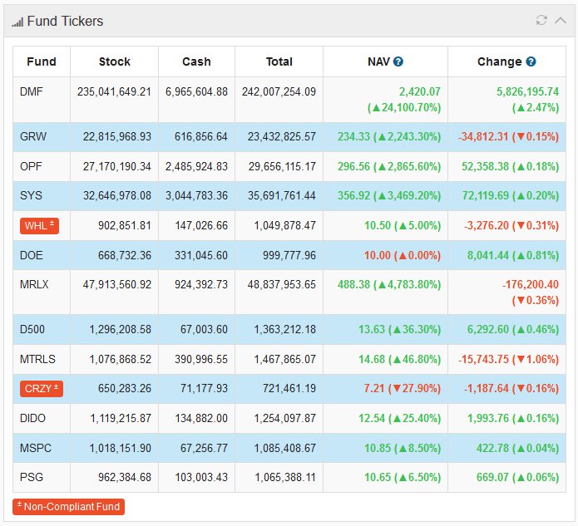Click MTRLS change -15,743.75 value
The width and height of the screenshot is (578, 526).
[x=483, y=360]
